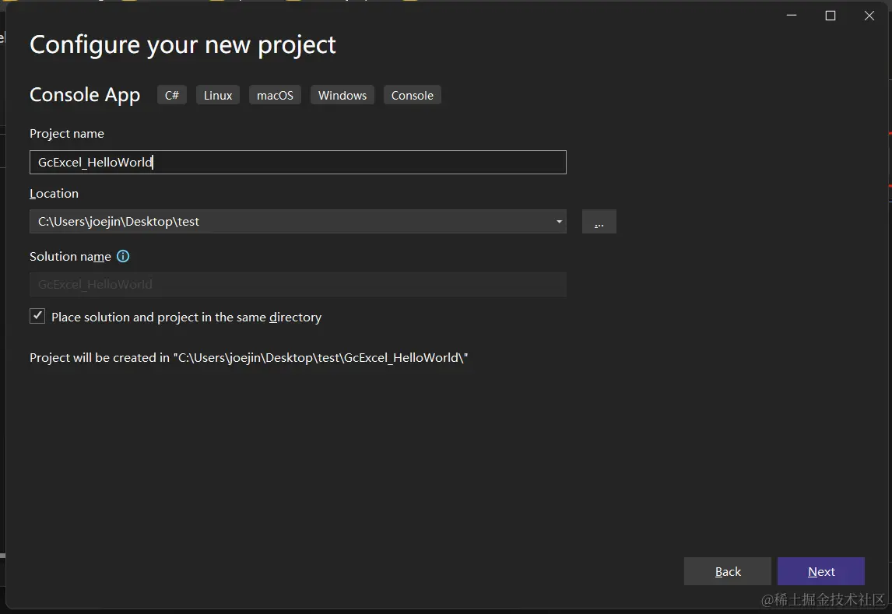The height and width of the screenshot is (614, 892).
Task: Click the Solution name label
Action: [70, 256]
